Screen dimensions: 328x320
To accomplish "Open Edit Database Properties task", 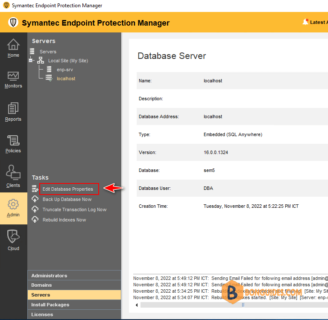I will (68, 189).
